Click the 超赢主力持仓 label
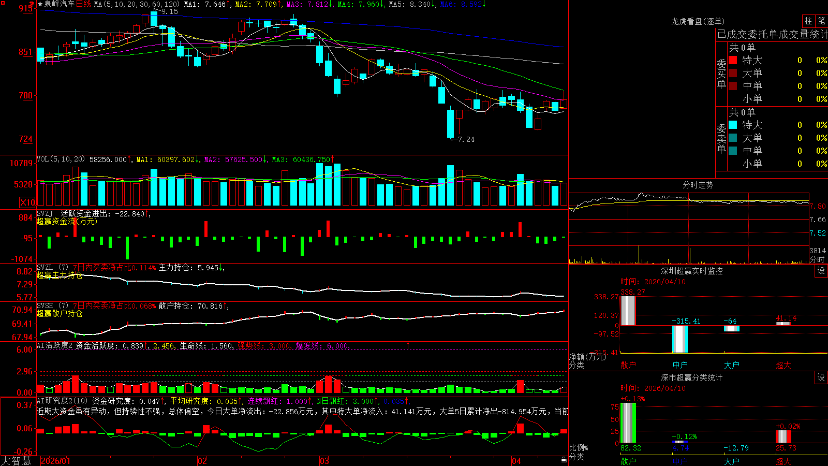 tap(60, 275)
